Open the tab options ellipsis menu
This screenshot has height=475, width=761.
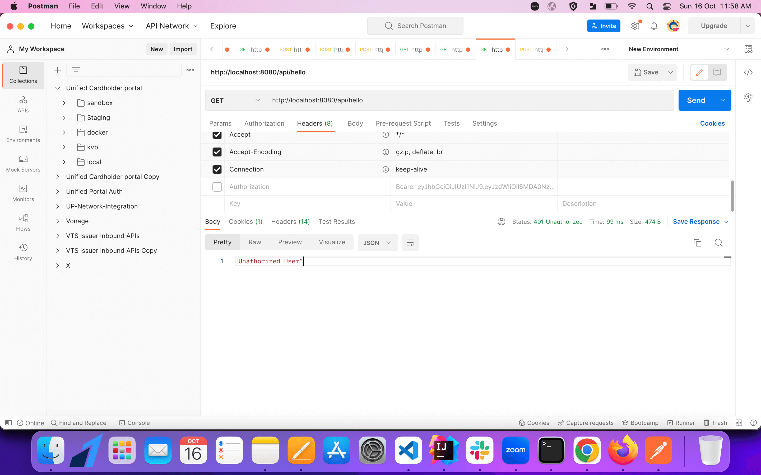605,49
